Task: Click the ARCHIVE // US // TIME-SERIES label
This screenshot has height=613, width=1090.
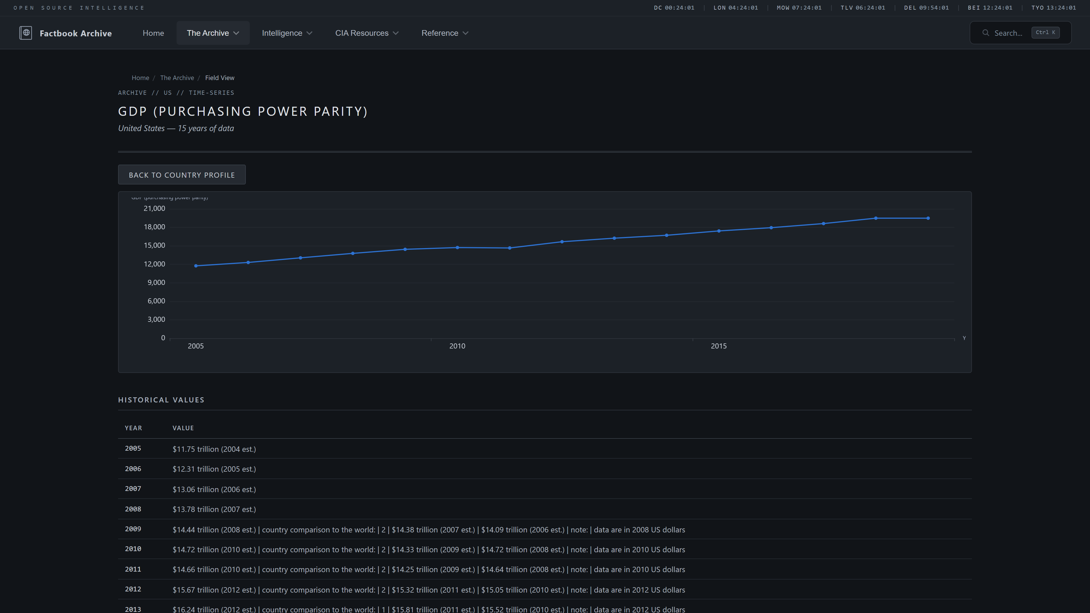Action: coord(176,93)
